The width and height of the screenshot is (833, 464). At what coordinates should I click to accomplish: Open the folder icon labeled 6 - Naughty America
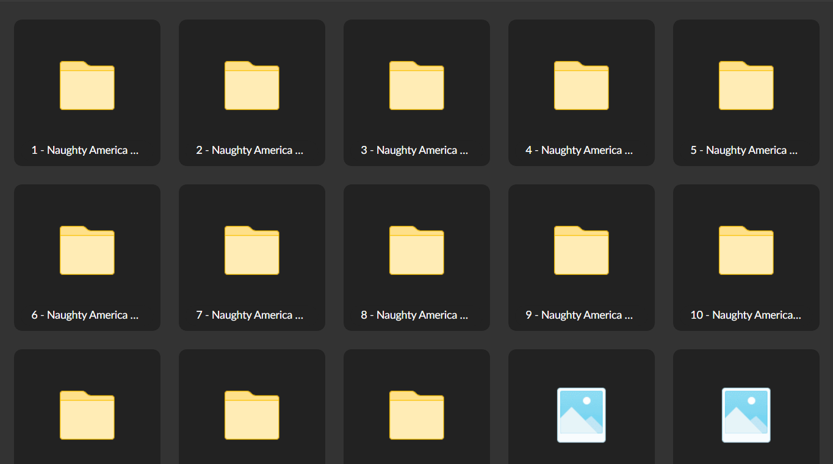(x=87, y=250)
